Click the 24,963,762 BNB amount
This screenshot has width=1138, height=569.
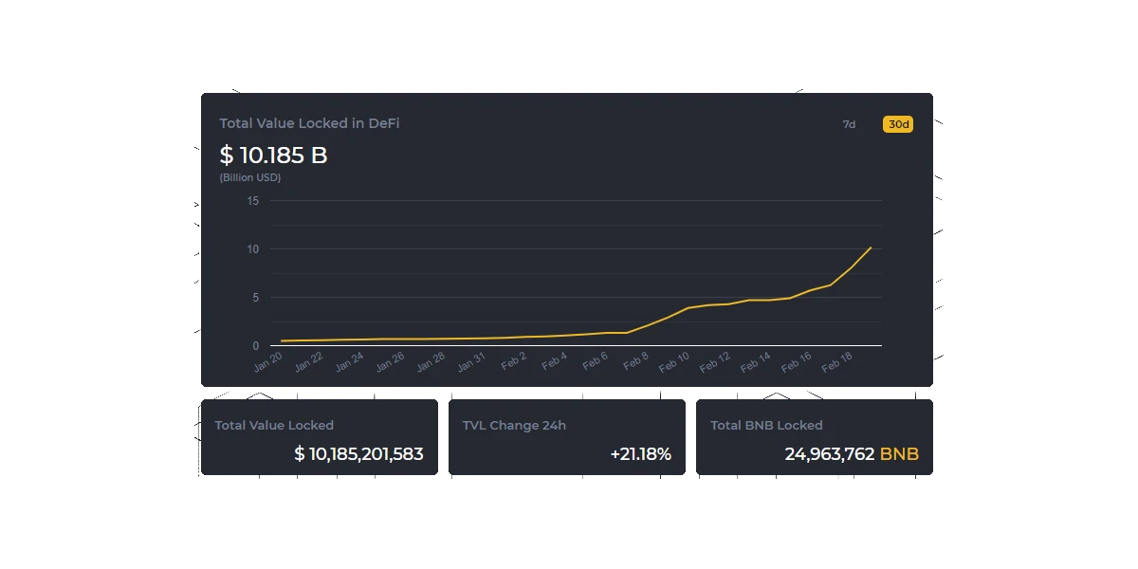pyautogui.click(x=852, y=454)
